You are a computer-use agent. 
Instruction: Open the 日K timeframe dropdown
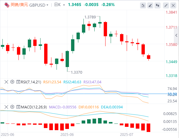click(60, 5)
